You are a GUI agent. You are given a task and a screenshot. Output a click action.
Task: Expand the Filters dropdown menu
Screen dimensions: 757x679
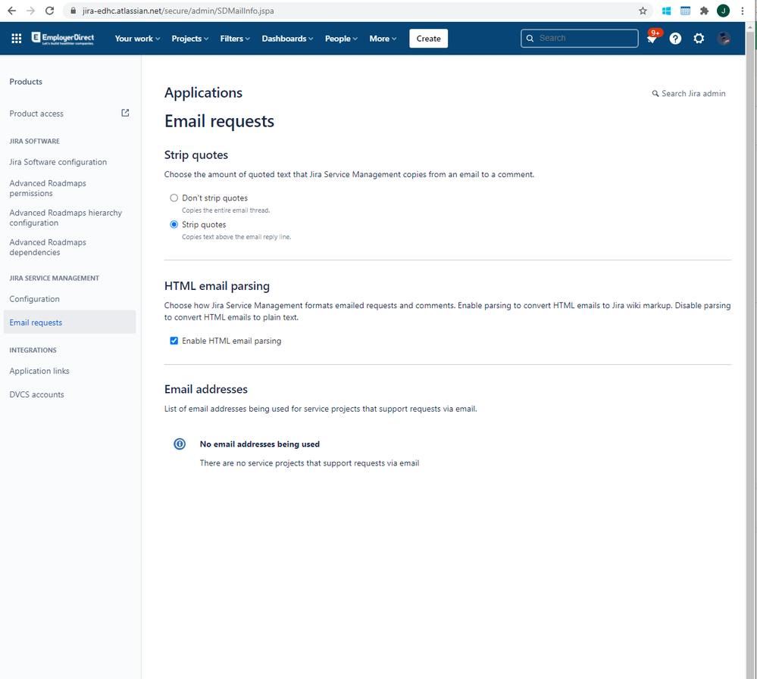pyautogui.click(x=235, y=39)
